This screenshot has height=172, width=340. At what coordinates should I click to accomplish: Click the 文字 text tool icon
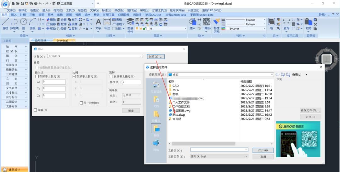[98, 23]
